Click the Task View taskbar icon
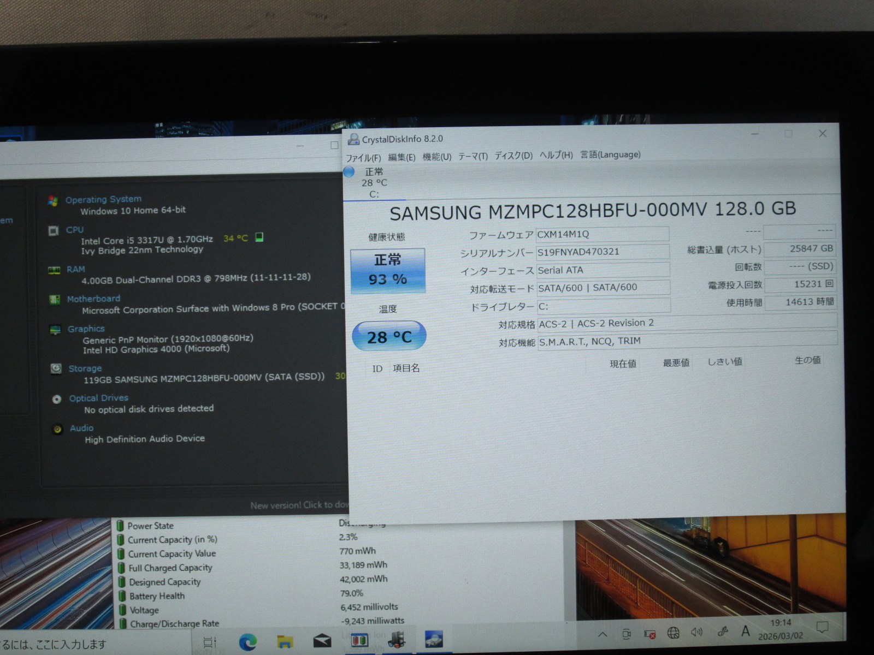The image size is (874, 655). click(x=210, y=642)
